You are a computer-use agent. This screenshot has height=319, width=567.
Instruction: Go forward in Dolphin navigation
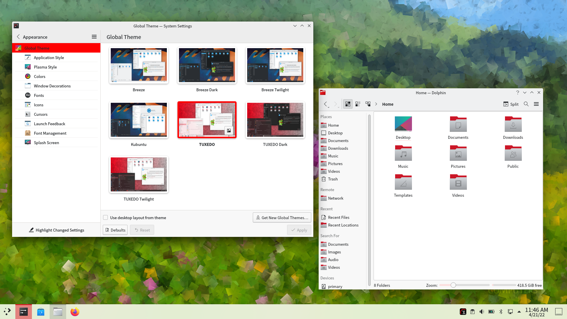(x=335, y=104)
